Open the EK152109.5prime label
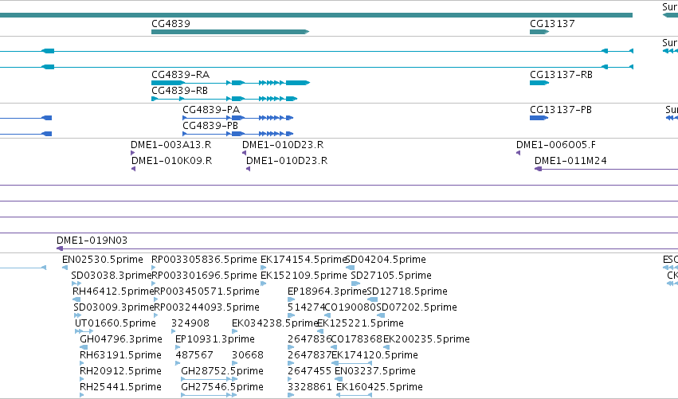The image size is (678, 399). (304, 276)
